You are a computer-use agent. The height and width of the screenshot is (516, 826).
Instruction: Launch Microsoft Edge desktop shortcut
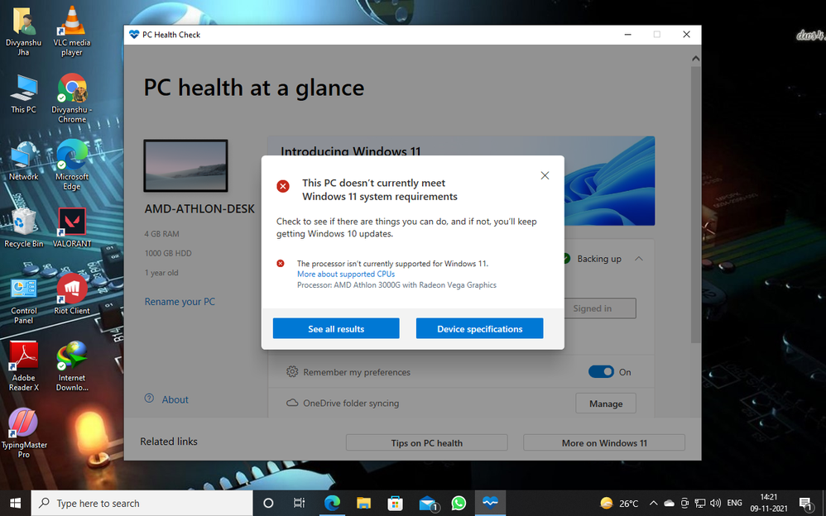[72, 165]
